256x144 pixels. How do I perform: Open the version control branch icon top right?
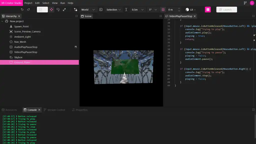coord(245,3)
